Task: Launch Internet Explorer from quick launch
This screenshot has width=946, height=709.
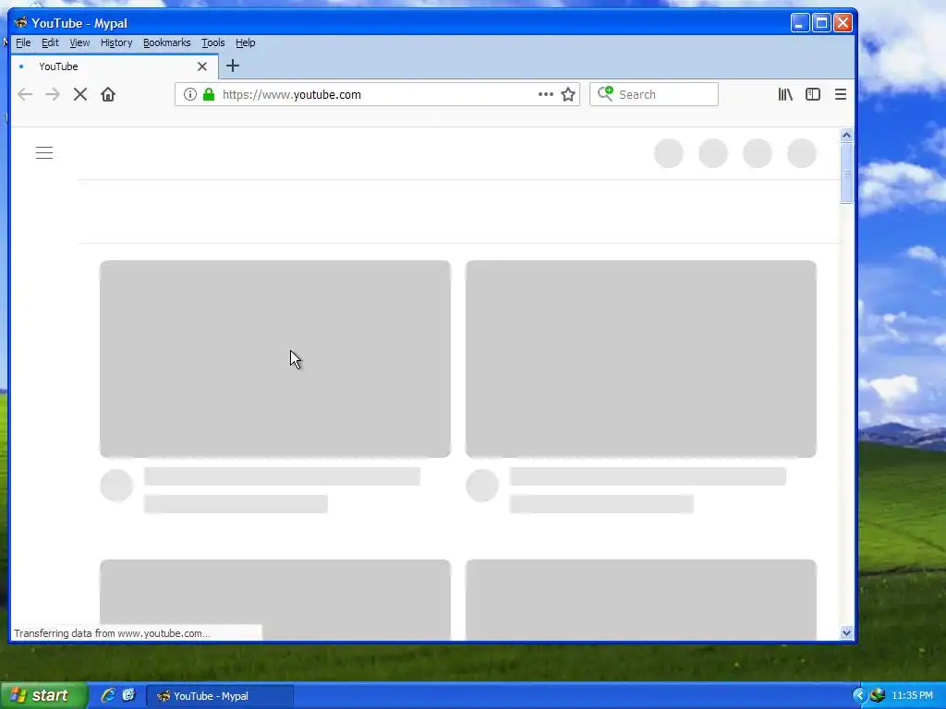Action: pos(108,695)
